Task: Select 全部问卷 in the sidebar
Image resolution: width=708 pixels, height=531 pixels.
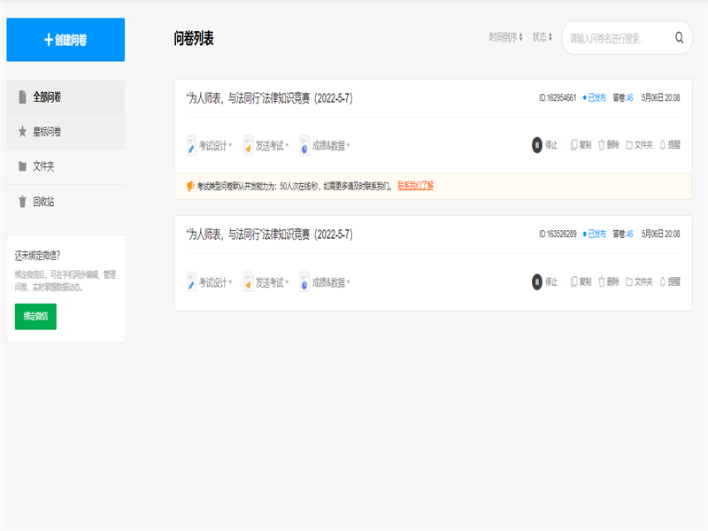Action: [x=65, y=97]
